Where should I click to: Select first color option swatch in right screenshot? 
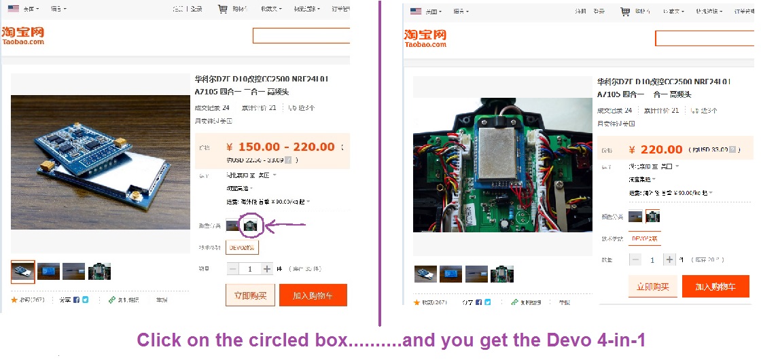click(x=635, y=216)
